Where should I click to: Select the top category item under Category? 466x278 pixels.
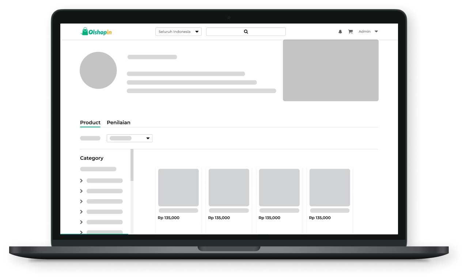(x=98, y=169)
